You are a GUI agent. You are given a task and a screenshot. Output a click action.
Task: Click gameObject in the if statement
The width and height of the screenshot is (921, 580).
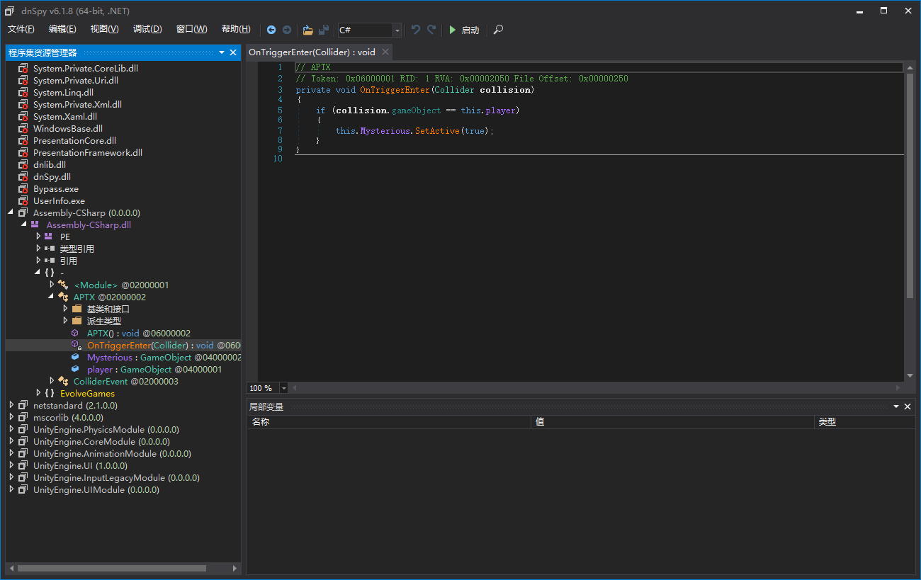pos(416,110)
